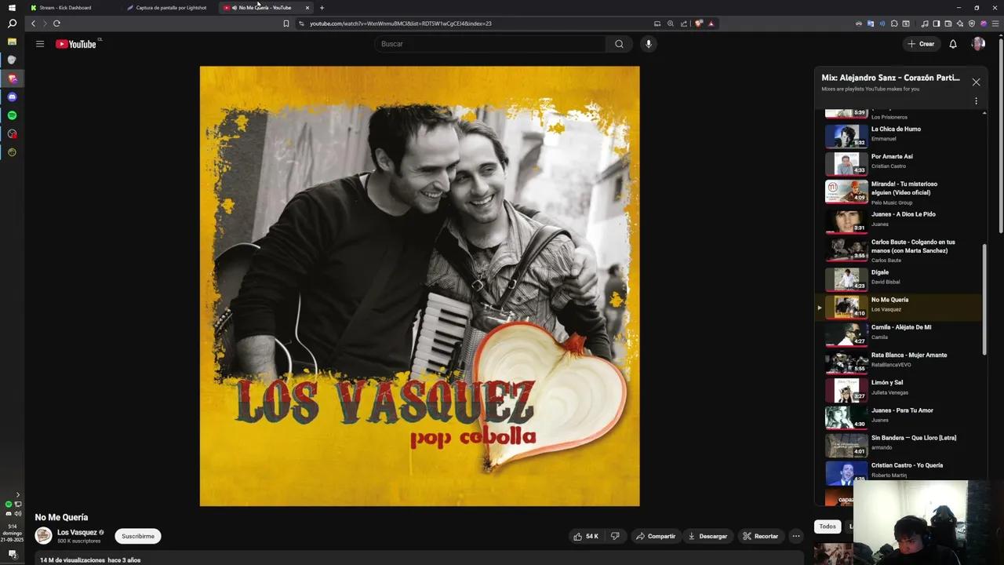Click the Descargar download button
This screenshot has width=1004, height=565.
click(708, 536)
